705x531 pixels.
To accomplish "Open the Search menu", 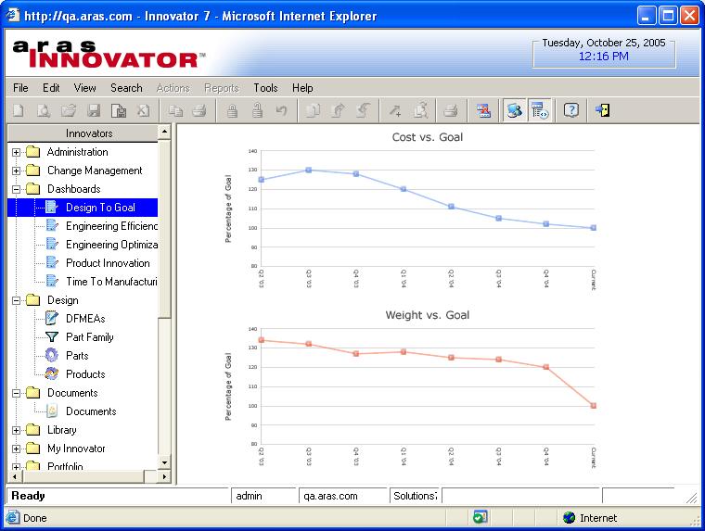I will (x=126, y=88).
